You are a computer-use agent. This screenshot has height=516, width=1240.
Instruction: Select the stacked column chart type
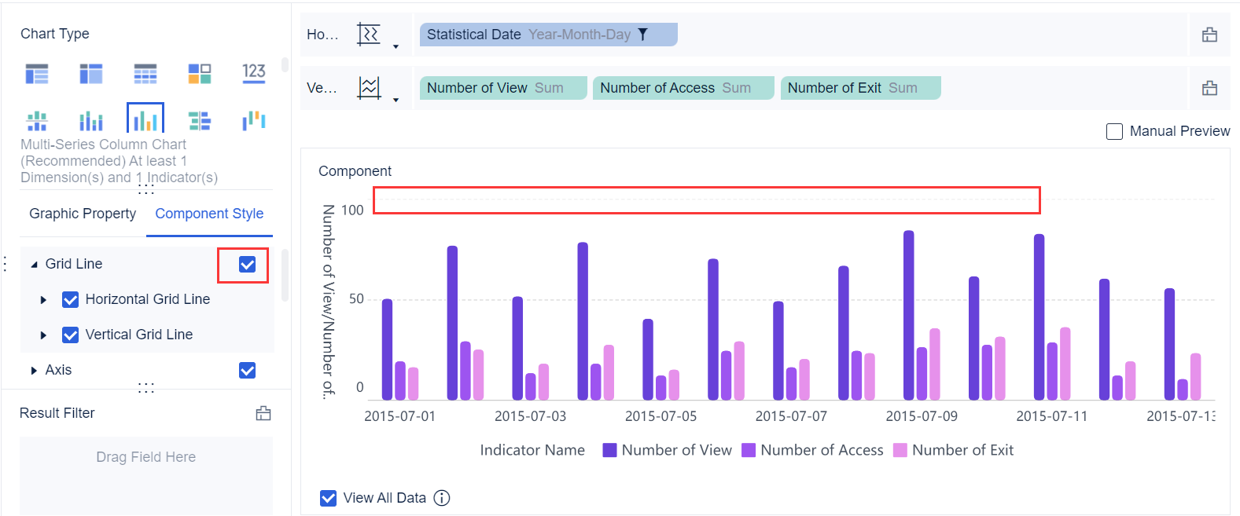point(37,121)
